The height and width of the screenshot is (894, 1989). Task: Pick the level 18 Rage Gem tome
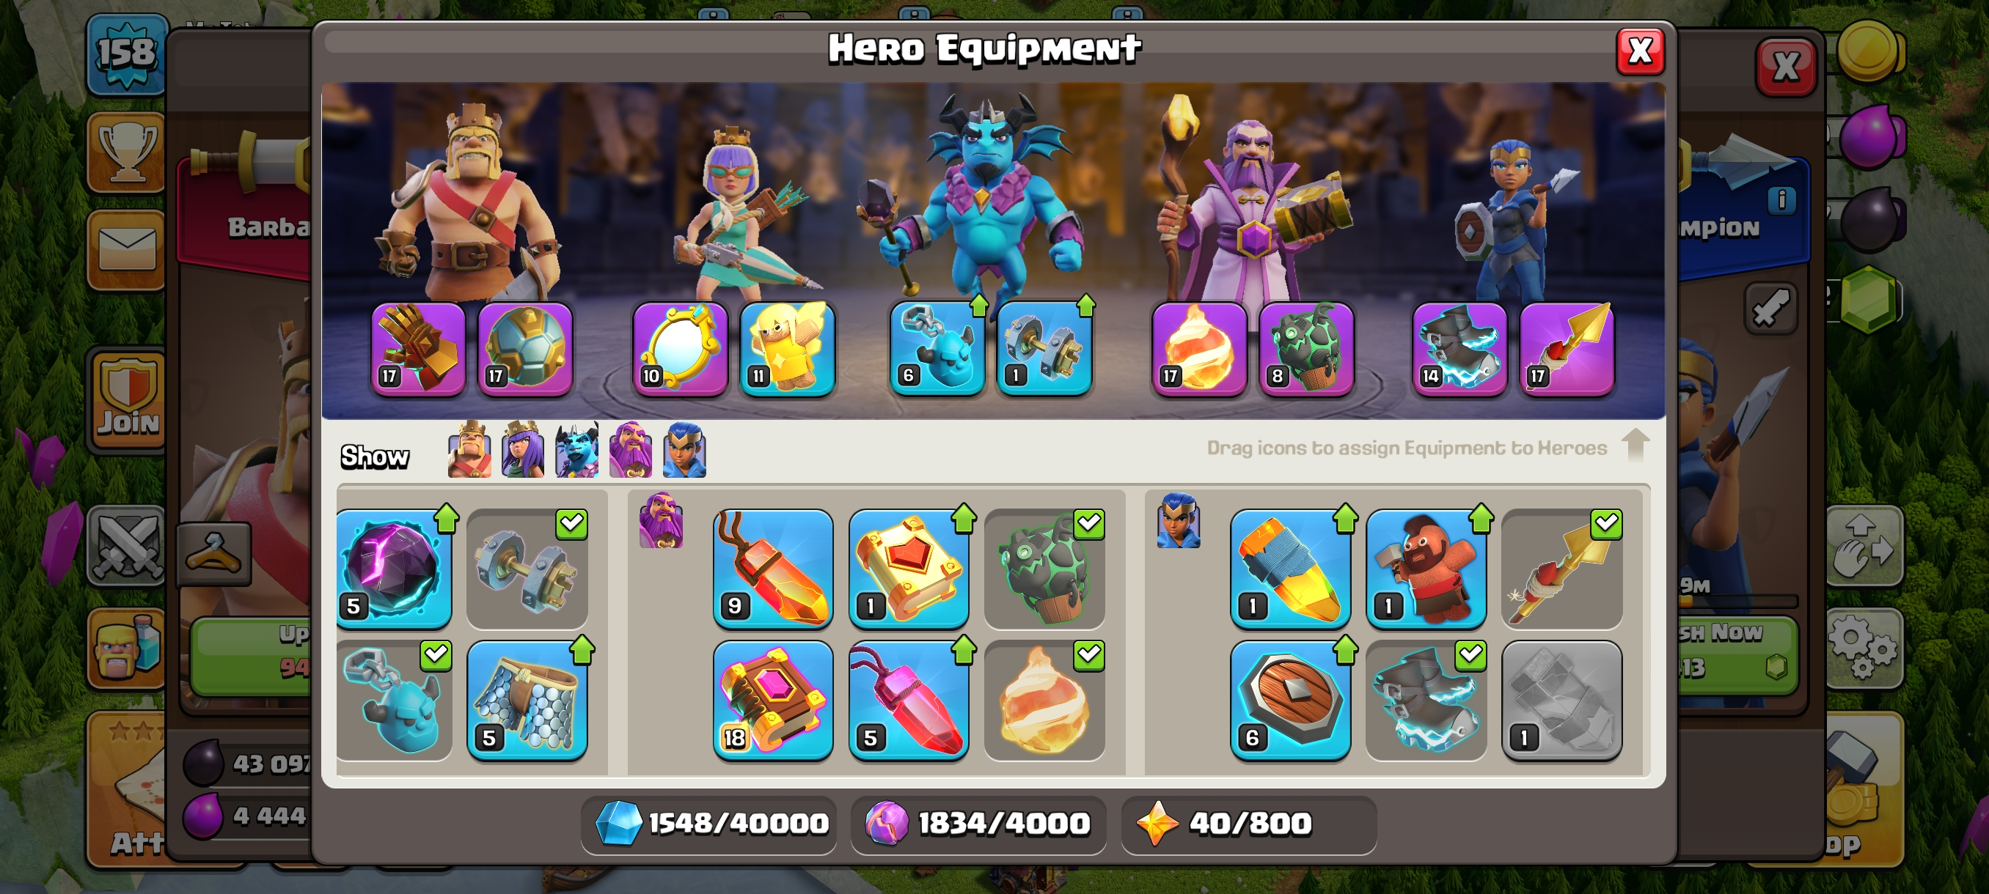tap(773, 701)
